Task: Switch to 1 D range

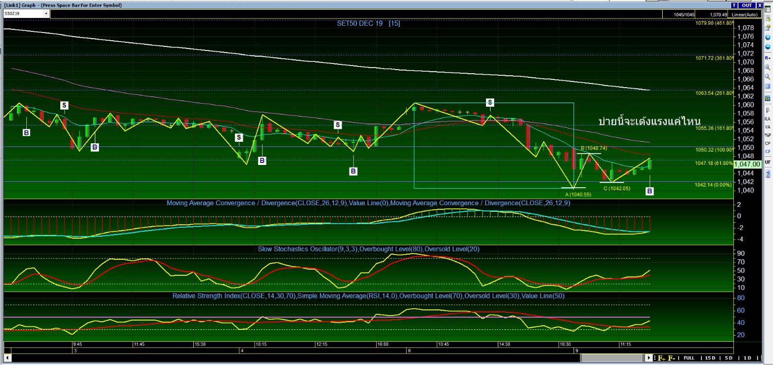Action: point(747,358)
